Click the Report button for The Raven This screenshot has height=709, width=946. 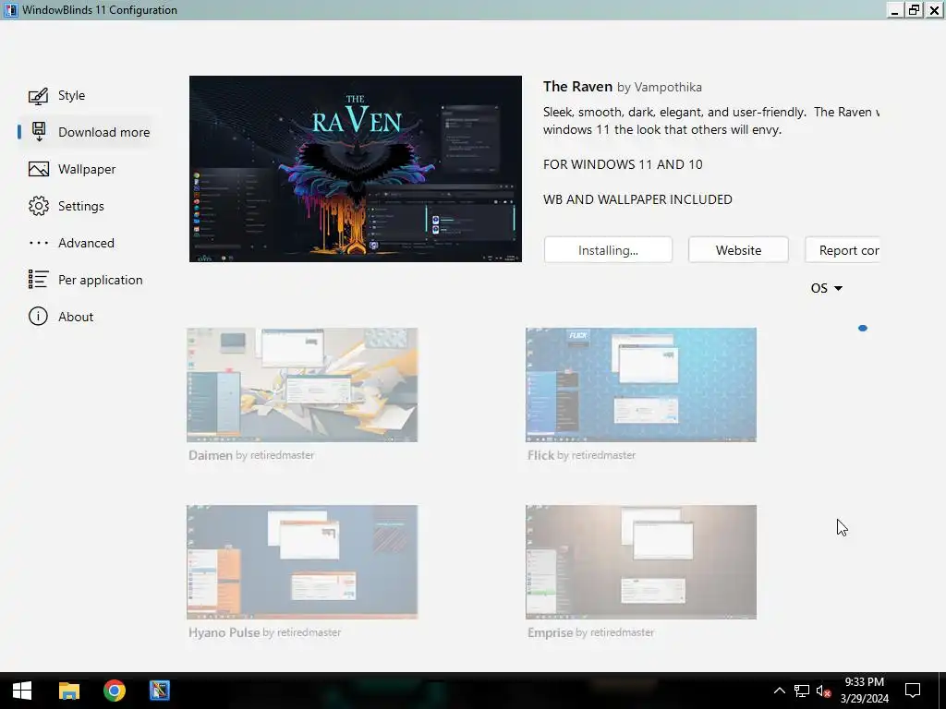point(843,250)
